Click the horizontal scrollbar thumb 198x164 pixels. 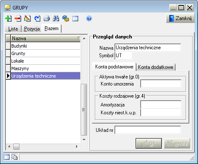click(x=16, y=146)
